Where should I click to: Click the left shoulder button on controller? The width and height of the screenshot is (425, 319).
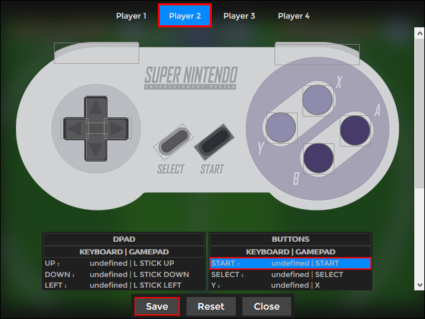(x=97, y=53)
